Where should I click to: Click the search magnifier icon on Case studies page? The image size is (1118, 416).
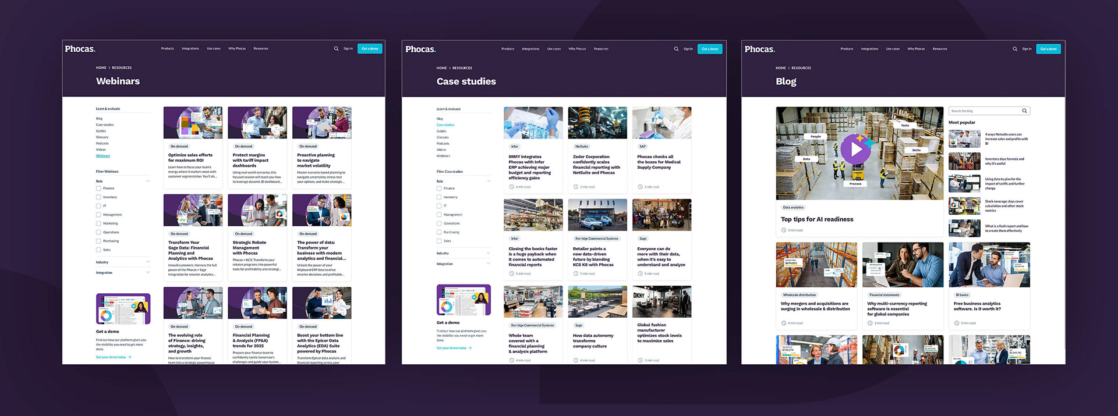tap(676, 49)
